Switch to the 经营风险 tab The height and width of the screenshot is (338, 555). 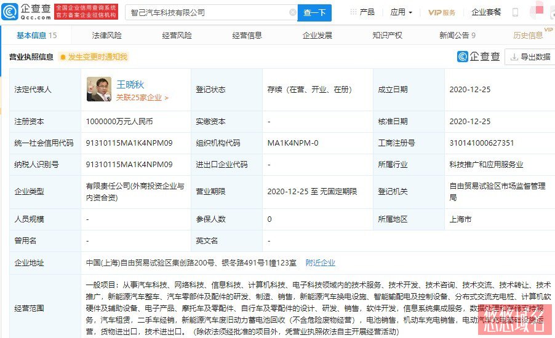(x=177, y=35)
